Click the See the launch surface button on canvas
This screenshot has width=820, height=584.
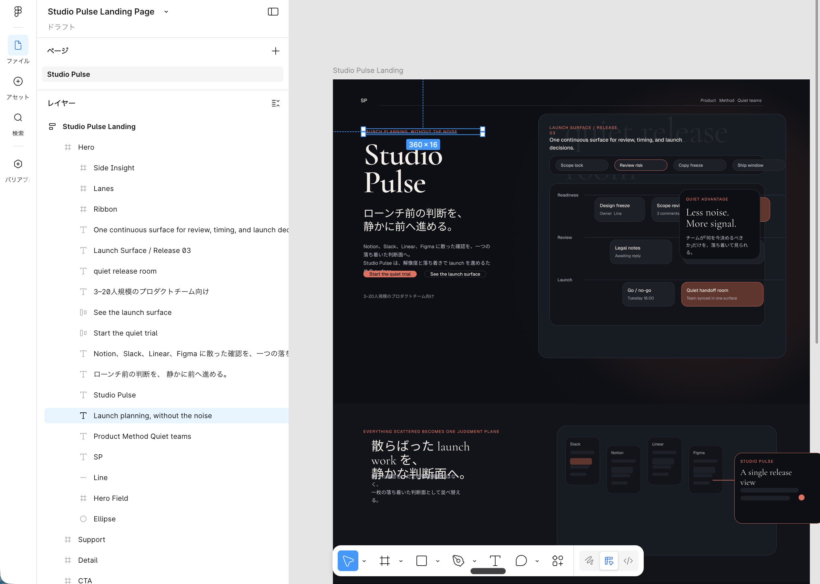(455, 274)
